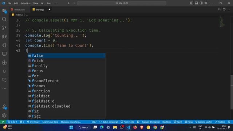The height and width of the screenshot is (131, 233).
Task: Toggle Live Server on Port 5500
Action: (127, 122)
